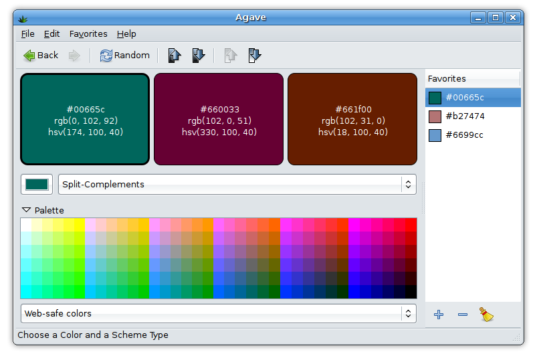533x354 pixels.
Task: Open the Help menu
Action: click(126, 34)
